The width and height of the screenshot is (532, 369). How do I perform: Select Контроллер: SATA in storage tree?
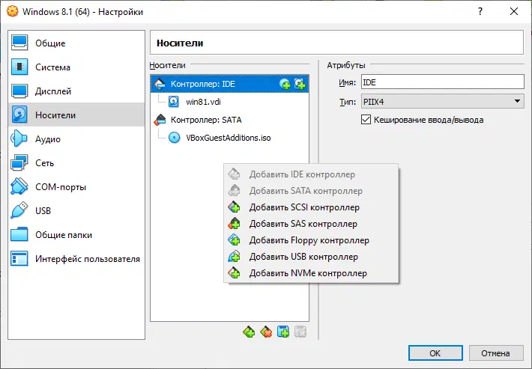[x=206, y=120]
